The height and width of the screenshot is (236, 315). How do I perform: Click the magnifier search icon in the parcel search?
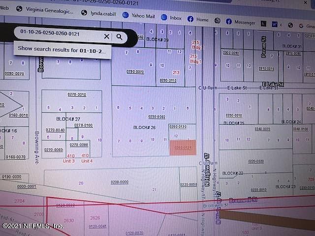pyautogui.click(x=119, y=37)
